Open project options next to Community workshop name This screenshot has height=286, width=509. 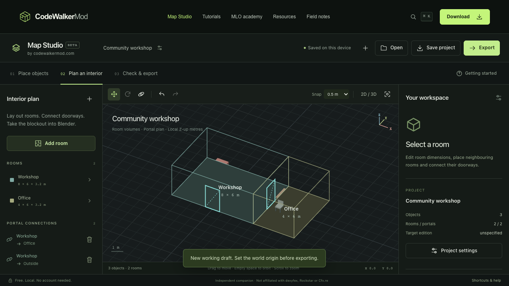coord(159,48)
